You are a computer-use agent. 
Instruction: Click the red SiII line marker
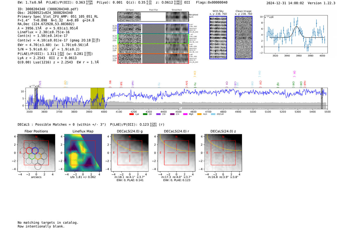(121, 85)
